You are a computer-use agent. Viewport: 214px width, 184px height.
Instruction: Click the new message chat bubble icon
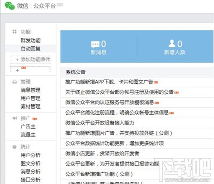pyautogui.click(x=95, y=44)
